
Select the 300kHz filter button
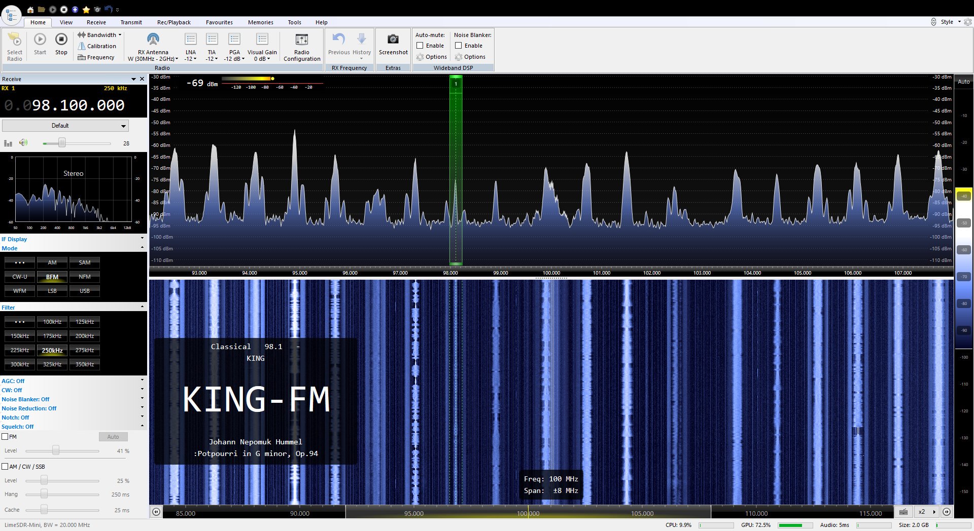(20, 364)
